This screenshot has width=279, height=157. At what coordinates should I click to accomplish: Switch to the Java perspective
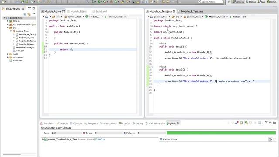[262, 2]
